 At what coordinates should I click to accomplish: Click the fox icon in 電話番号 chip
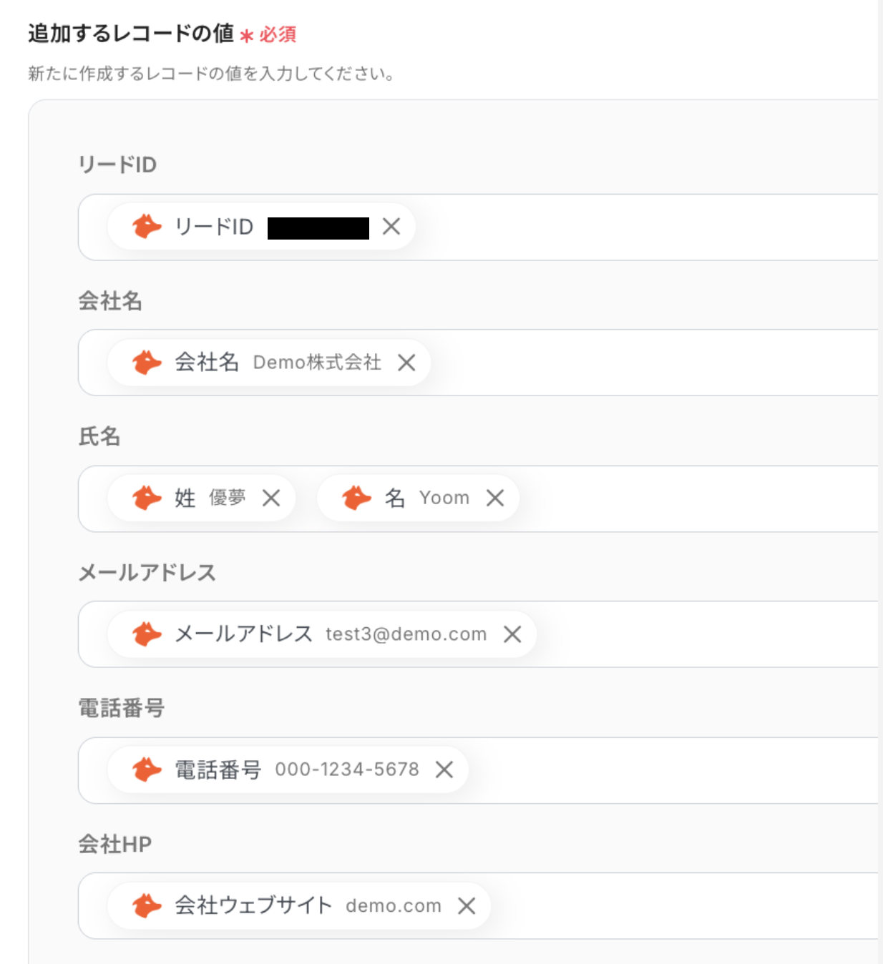coord(147,769)
